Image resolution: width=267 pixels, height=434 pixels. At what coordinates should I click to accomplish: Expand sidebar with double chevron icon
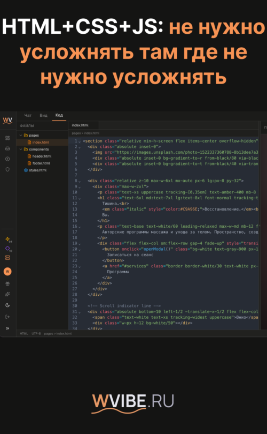pos(7,328)
